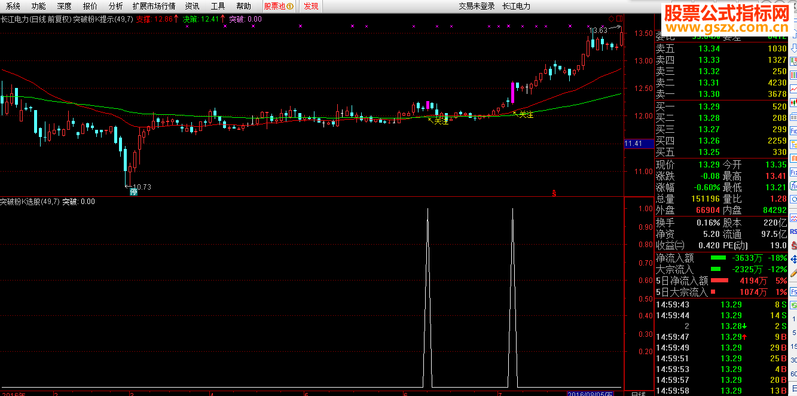Click the 股票池 button
797x396 pixels.
[x=279, y=6]
